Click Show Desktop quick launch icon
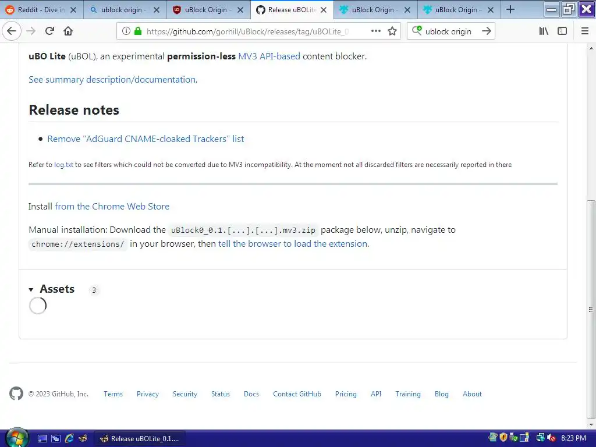The image size is (596, 447). tap(42, 439)
